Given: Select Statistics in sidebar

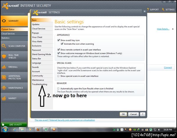Looking at the screenshot, I should [14, 38].
